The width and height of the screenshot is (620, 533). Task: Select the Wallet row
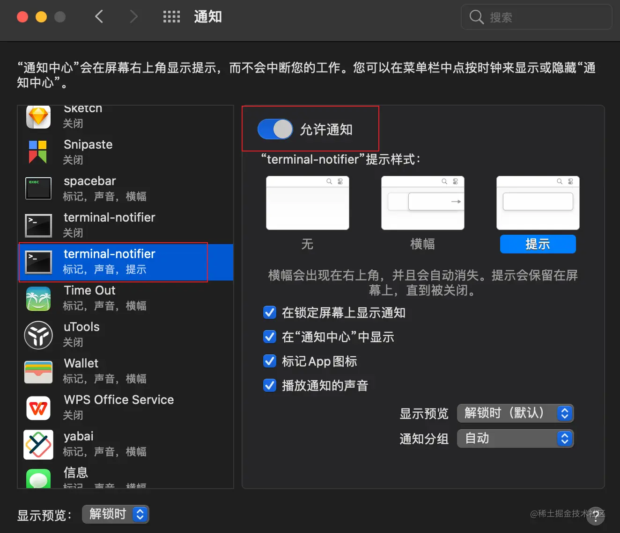pos(125,371)
